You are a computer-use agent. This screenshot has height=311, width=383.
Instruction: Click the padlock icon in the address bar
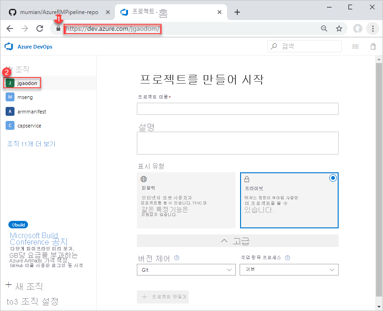point(57,28)
